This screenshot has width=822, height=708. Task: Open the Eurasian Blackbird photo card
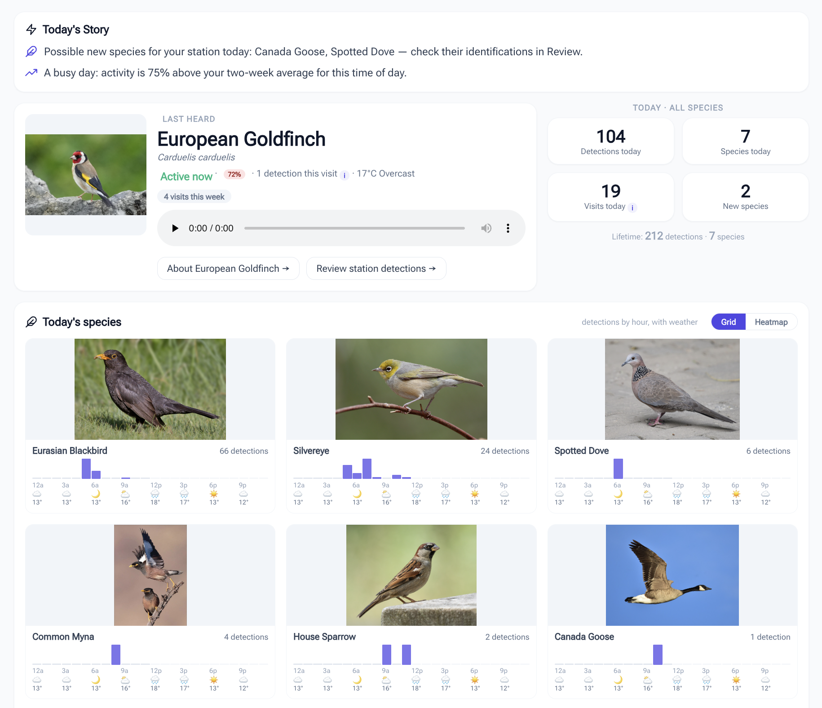pyautogui.click(x=150, y=389)
